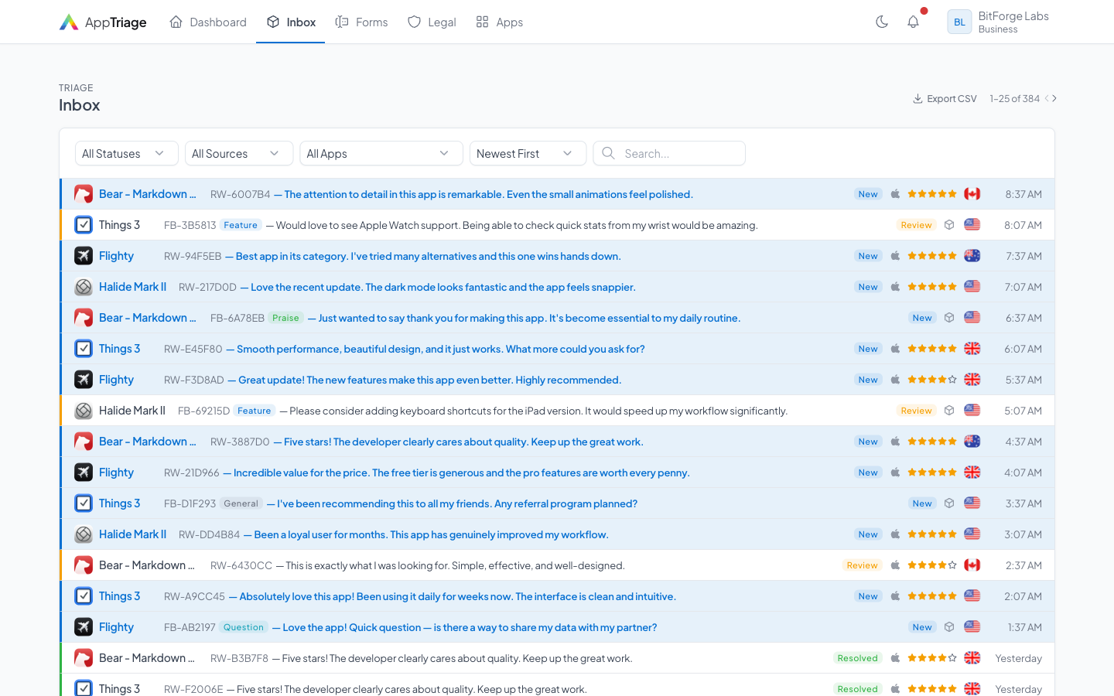The image size is (1114, 696).
Task: Switch to the Dashboard tab
Action: pyautogui.click(x=207, y=22)
